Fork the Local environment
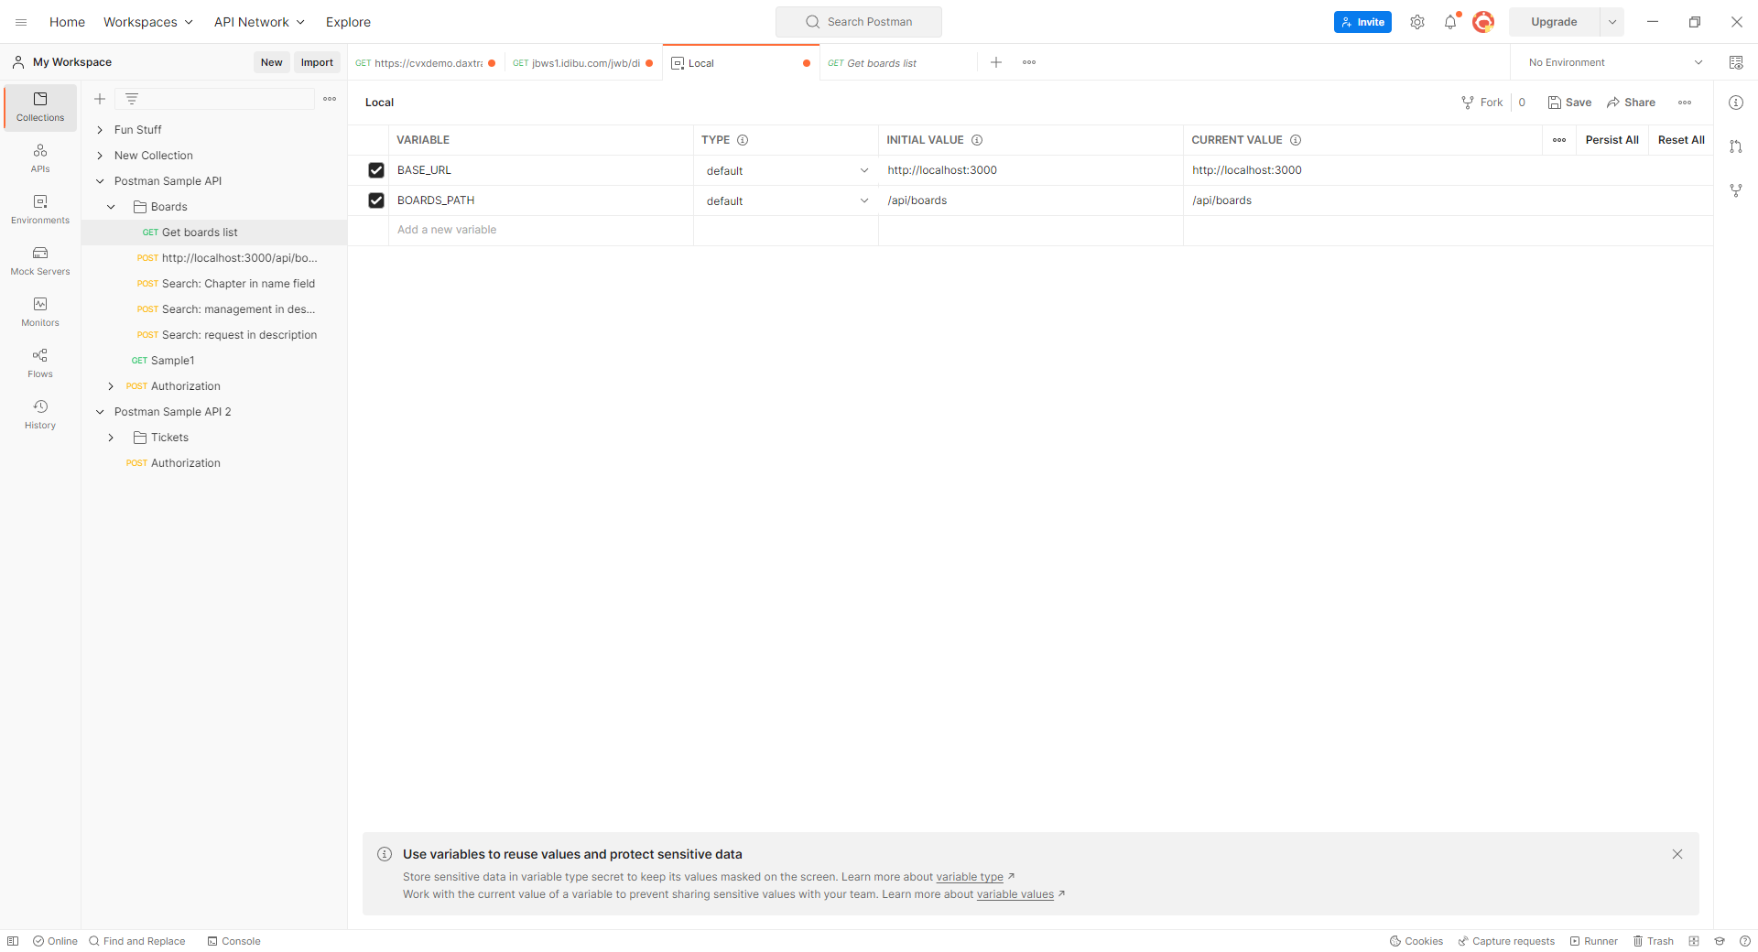The image size is (1758, 952). 1481,103
